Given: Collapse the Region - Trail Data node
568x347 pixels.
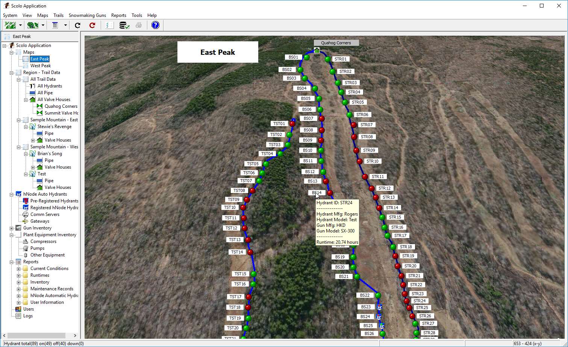Looking at the screenshot, I should coord(12,72).
